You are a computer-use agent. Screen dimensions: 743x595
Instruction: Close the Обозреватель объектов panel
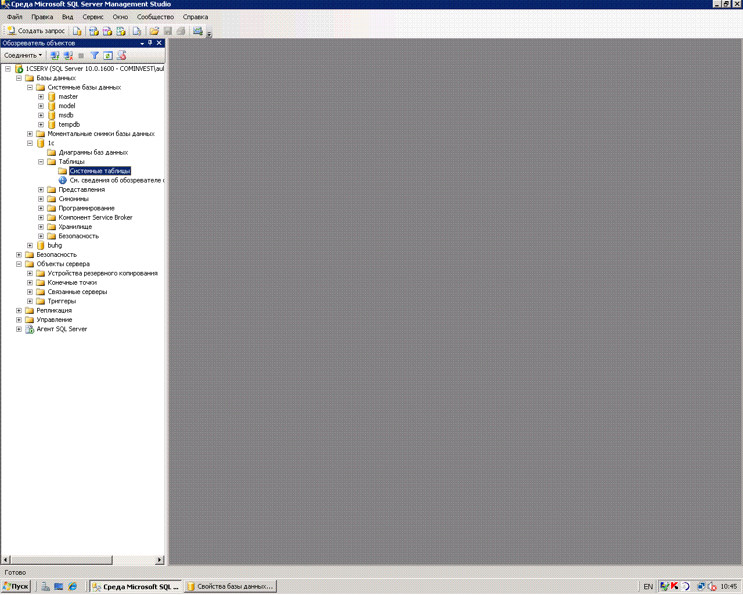click(x=159, y=43)
